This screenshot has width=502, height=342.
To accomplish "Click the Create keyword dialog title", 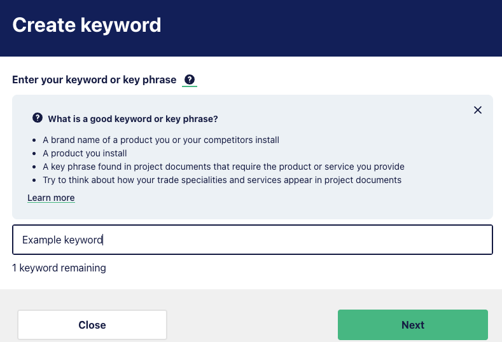I will click(87, 25).
